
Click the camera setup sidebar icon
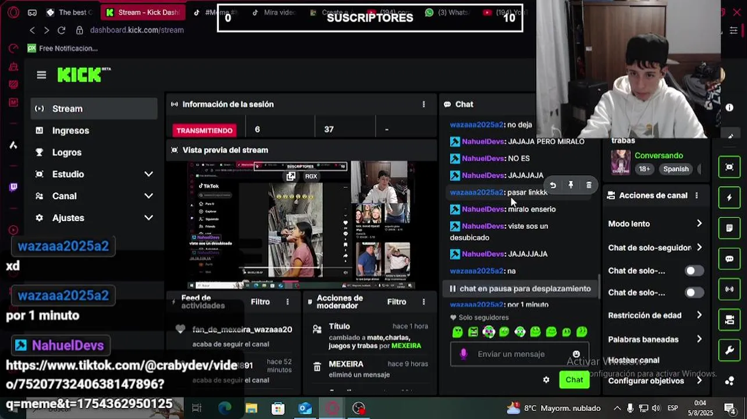pyautogui.click(x=730, y=319)
